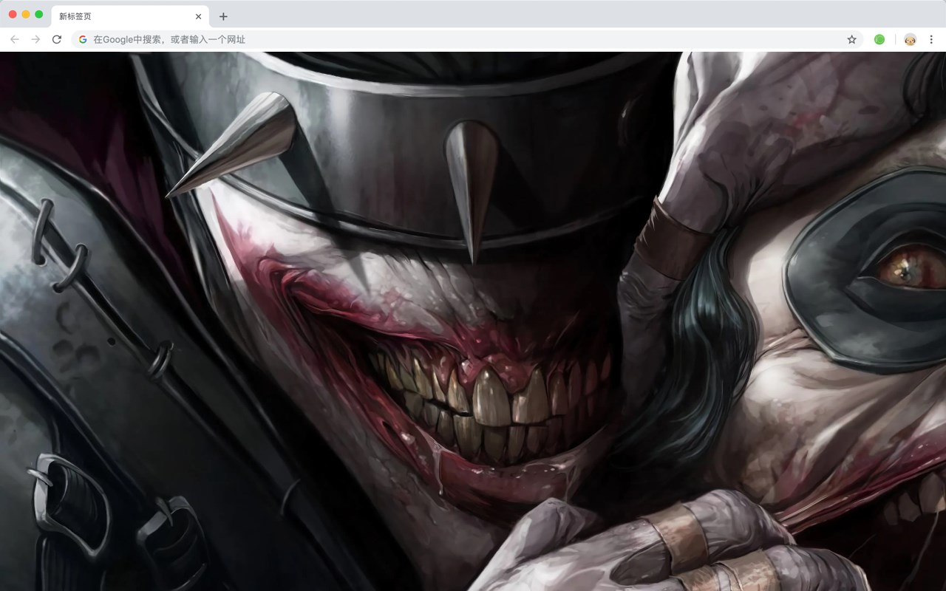Reload the current page
The width and height of the screenshot is (946, 591).
pos(57,39)
